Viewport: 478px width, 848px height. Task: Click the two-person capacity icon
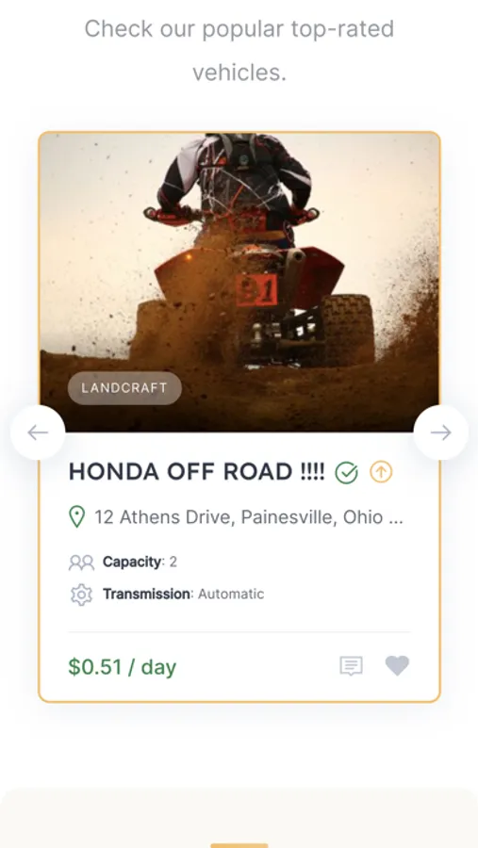click(x=81, y=563)
